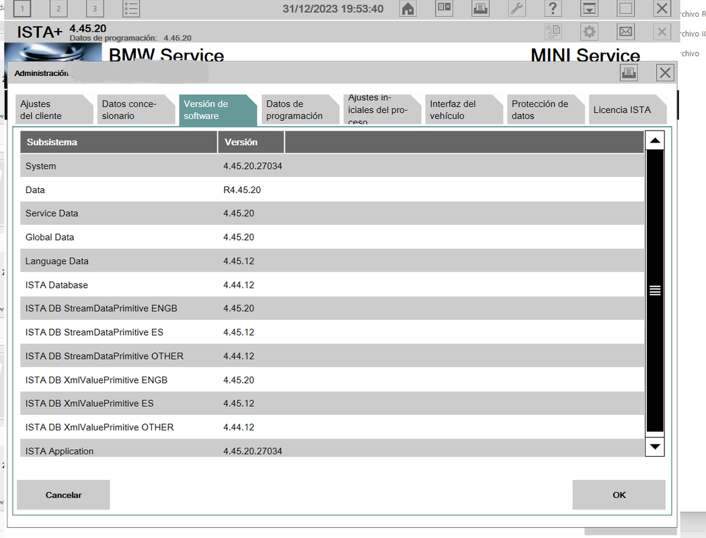706x538 pixels.
Task: Open the envelope feedback icon
Action: pos(626,32)
